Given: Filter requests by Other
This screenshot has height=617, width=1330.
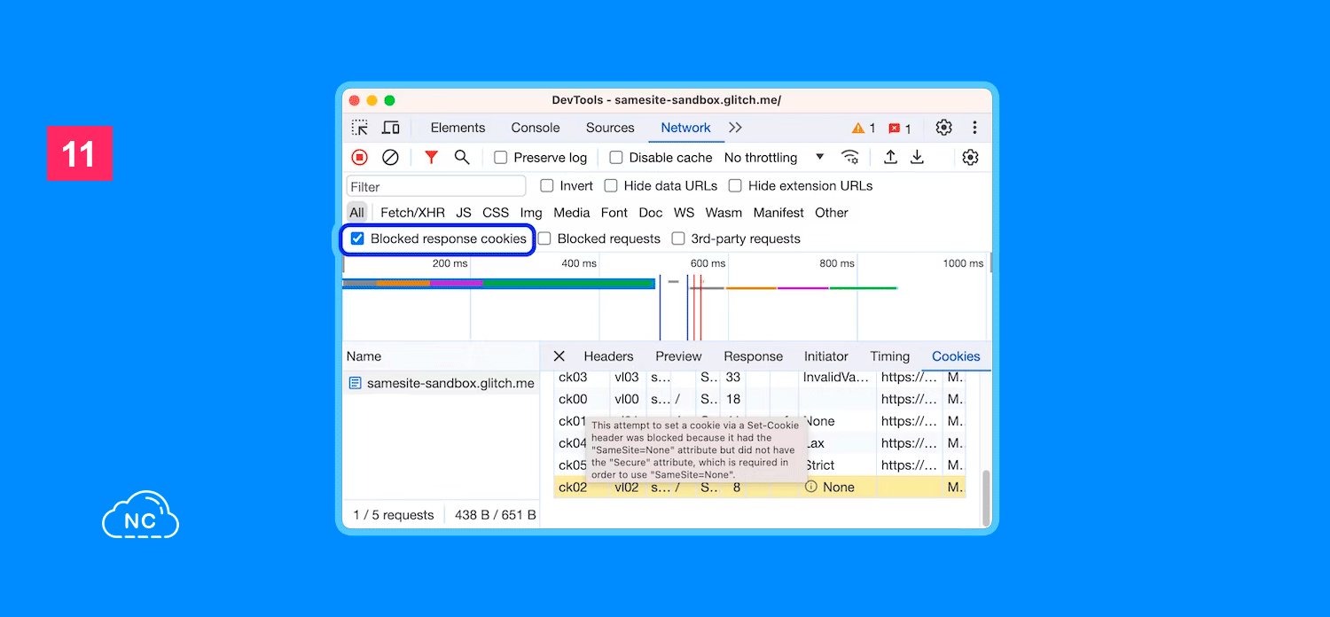Looking at the screenshot, I should point(832,213).
